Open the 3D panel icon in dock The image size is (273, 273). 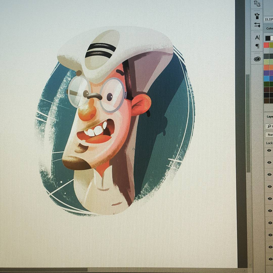pos(257,4)
